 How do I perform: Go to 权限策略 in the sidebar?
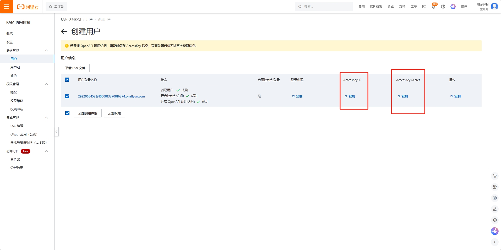[17, 101]
